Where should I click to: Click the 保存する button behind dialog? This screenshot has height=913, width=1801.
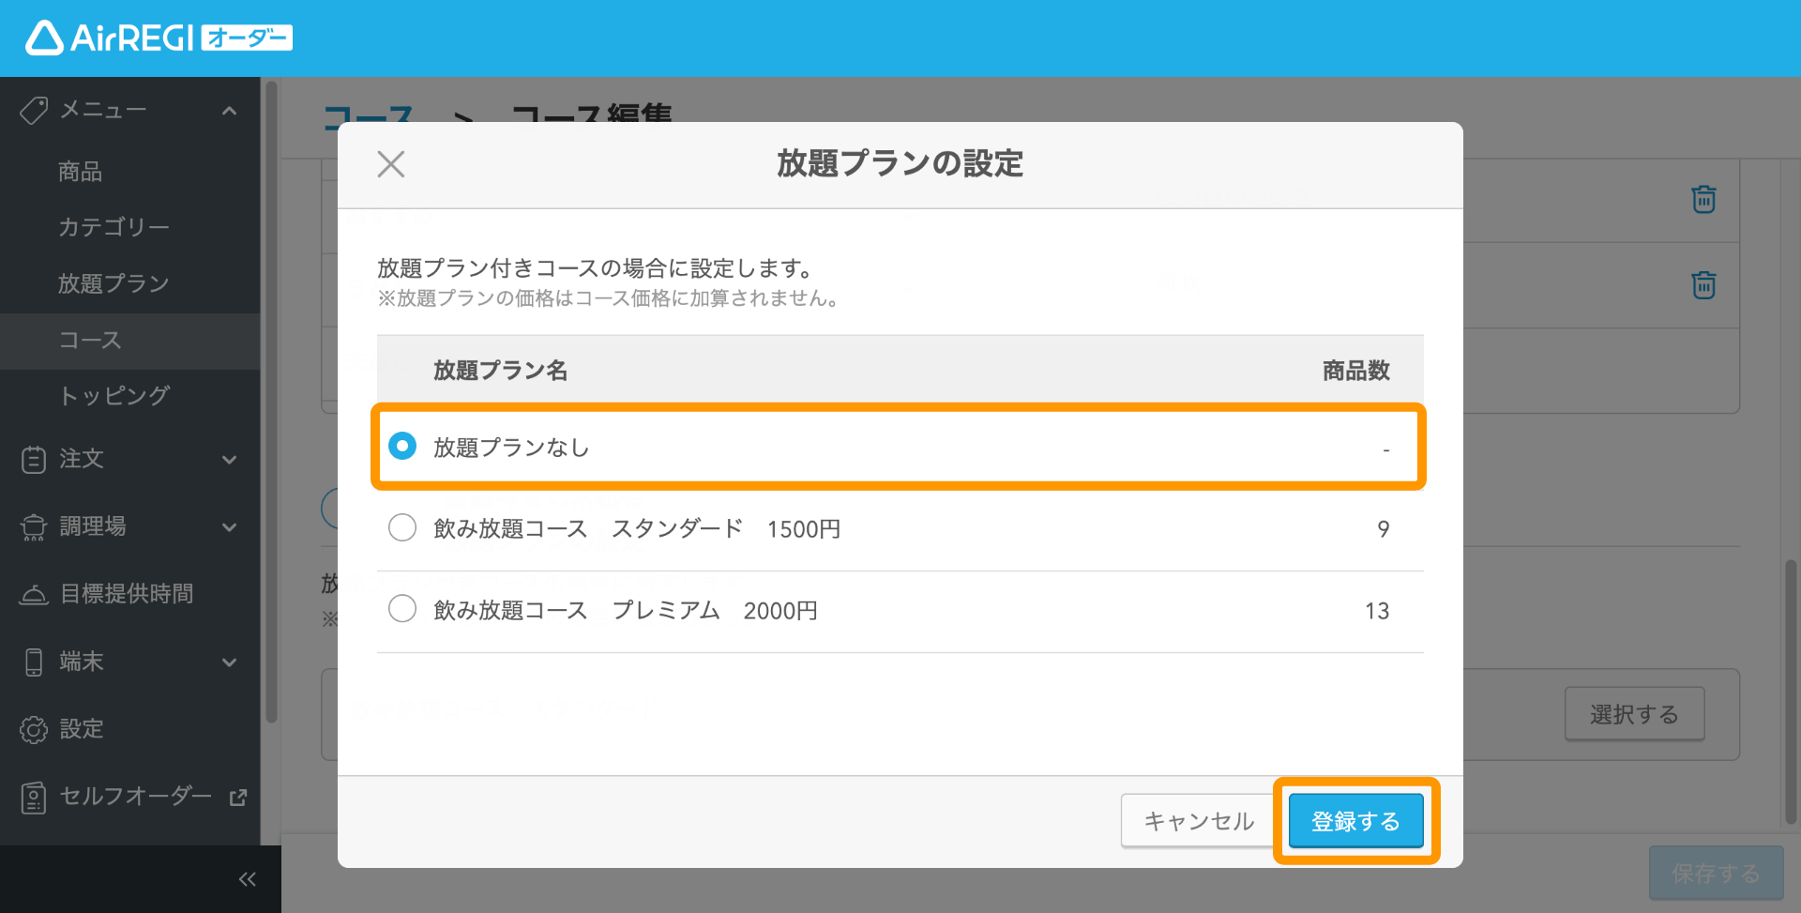(x=1717, y=874)
